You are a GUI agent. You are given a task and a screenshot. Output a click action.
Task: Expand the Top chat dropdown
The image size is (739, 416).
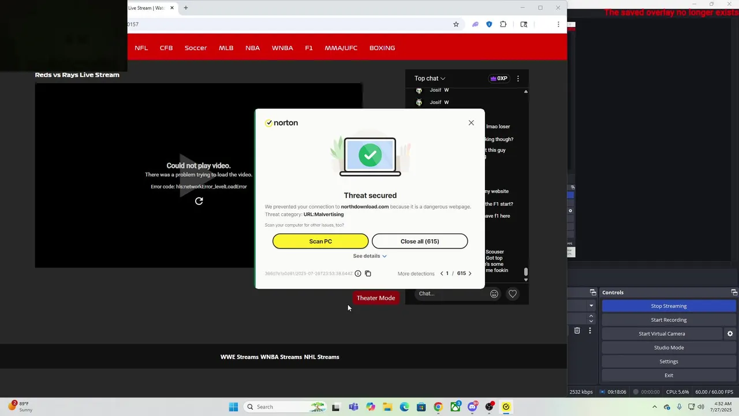coord(430,79)
